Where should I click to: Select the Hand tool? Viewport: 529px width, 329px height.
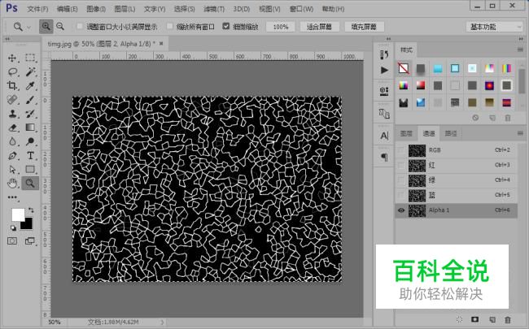coord(13,183)
